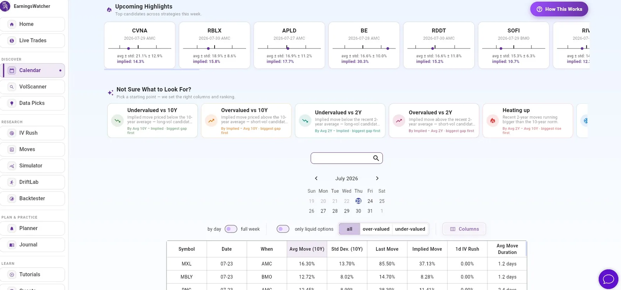Select the over-valued filter option
This screenshot has width=621, height=290.
[x=376, y=229]
